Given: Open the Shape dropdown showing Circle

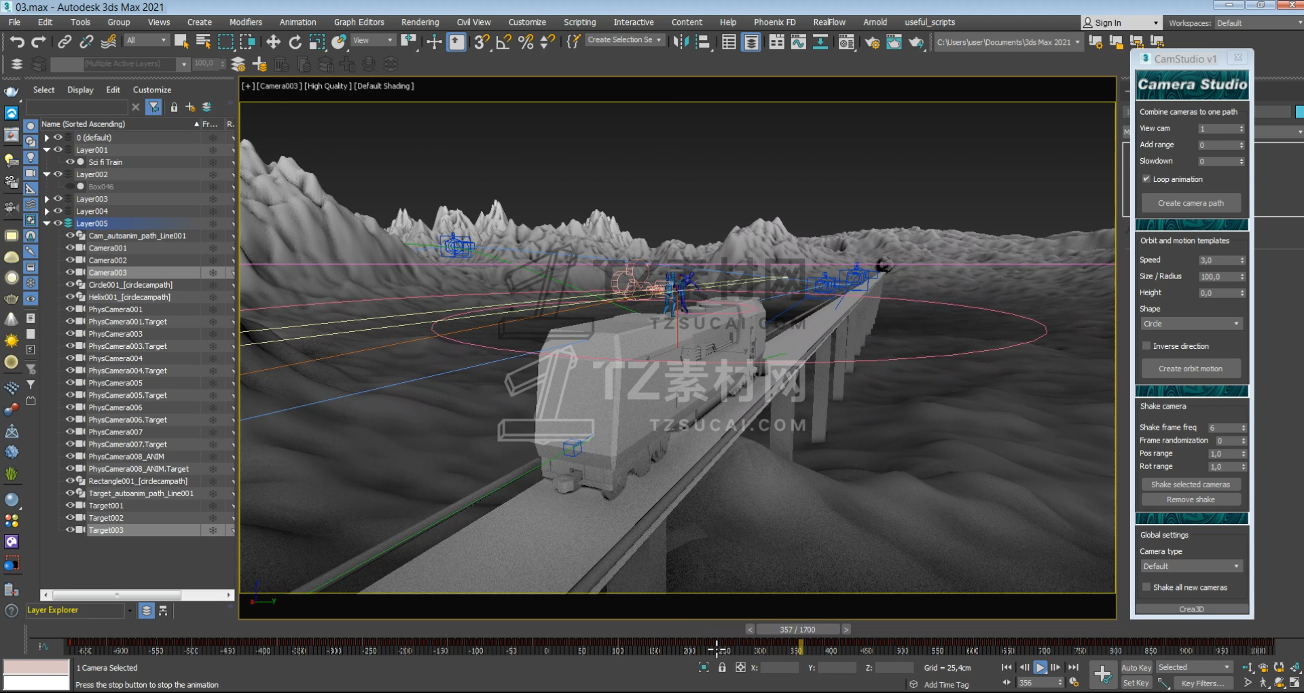Looking at the screenshot, I should click(x=1191, y=324).
